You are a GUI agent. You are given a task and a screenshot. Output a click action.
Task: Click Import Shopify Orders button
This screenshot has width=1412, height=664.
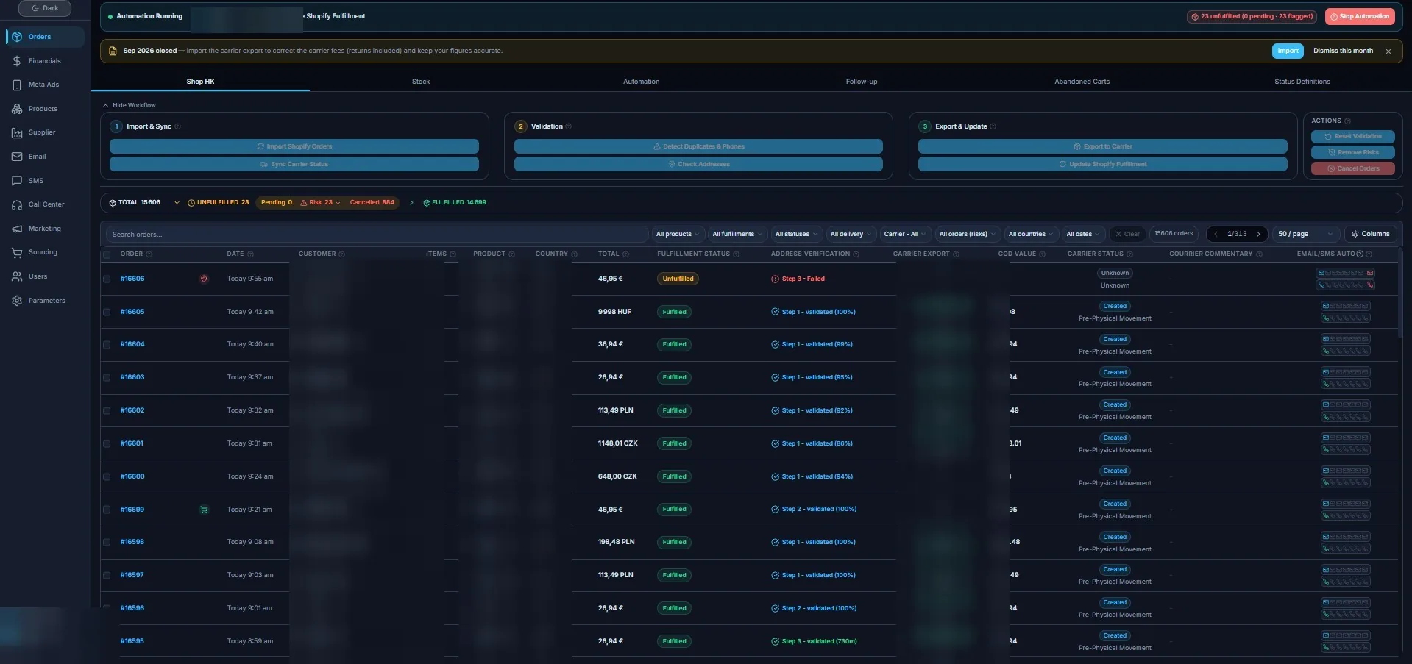(294, 146)
